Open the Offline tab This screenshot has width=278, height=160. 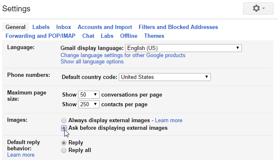(x=129, y=36)
